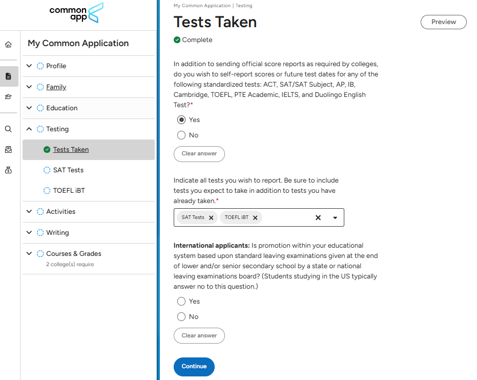Screen dimensions: 477x380
Task: Click the money bag financial icon
Action: click(x=8, y=170)
